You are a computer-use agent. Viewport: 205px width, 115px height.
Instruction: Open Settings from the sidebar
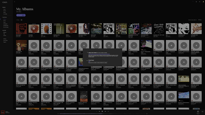click(5, 39)
